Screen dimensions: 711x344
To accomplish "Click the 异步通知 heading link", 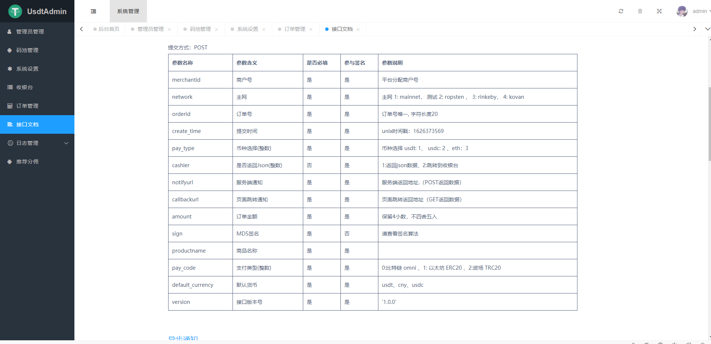I will pyautogui.click(x=183, y=338).
